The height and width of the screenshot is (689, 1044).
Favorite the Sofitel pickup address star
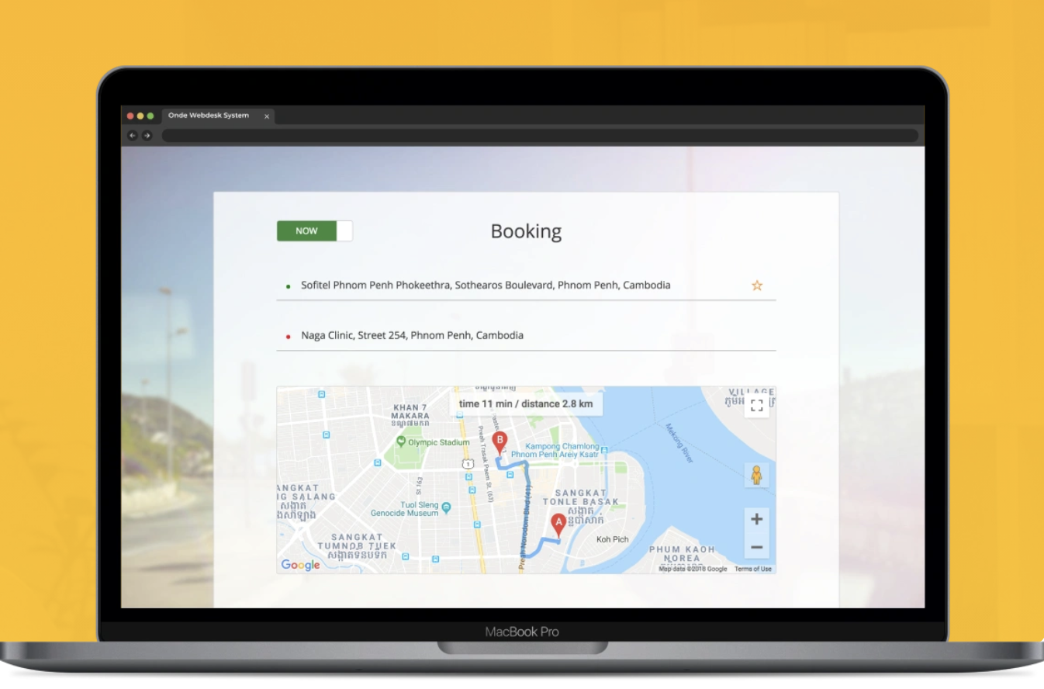pyautogui.click(x=757, y=286)
